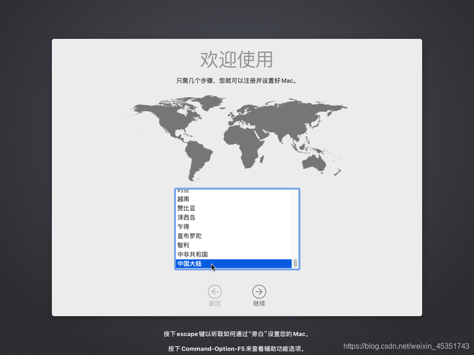Screen dimensions: 474x355
Task: Click the 返回 back arrow icon
Action: (215, 292)
